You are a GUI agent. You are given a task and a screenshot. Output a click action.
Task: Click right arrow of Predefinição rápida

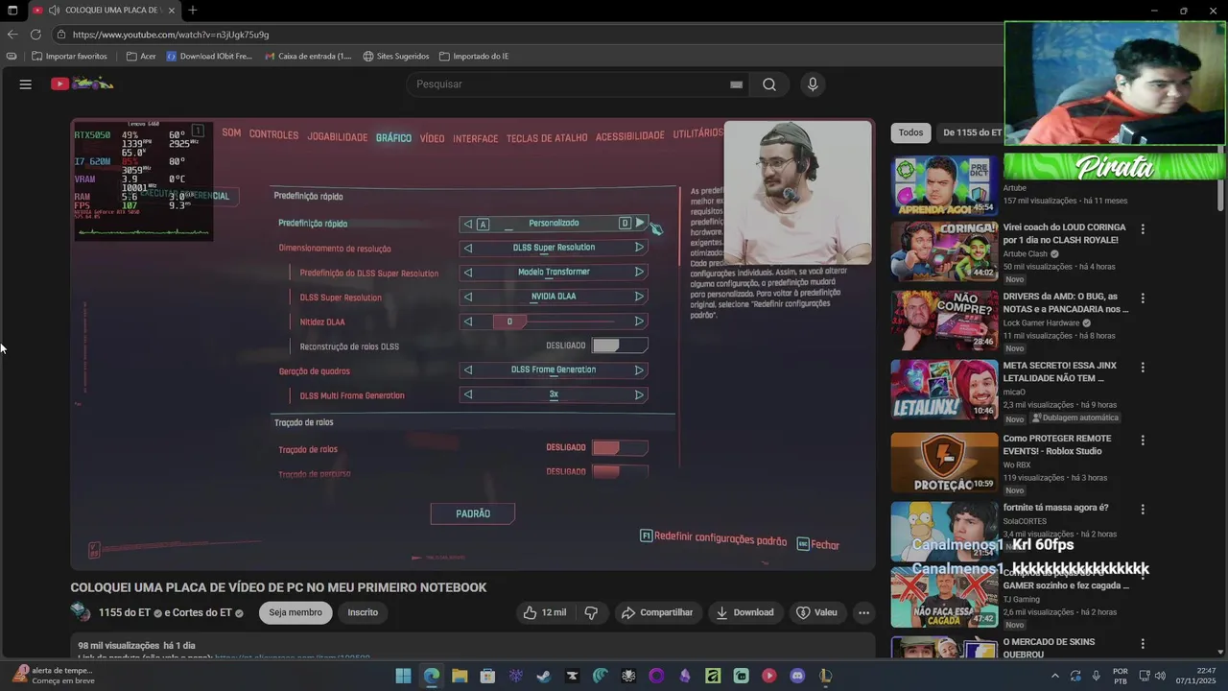640,223
